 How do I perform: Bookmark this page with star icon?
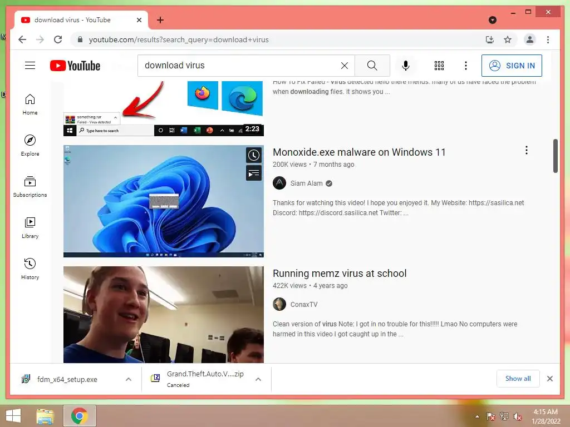508,39
